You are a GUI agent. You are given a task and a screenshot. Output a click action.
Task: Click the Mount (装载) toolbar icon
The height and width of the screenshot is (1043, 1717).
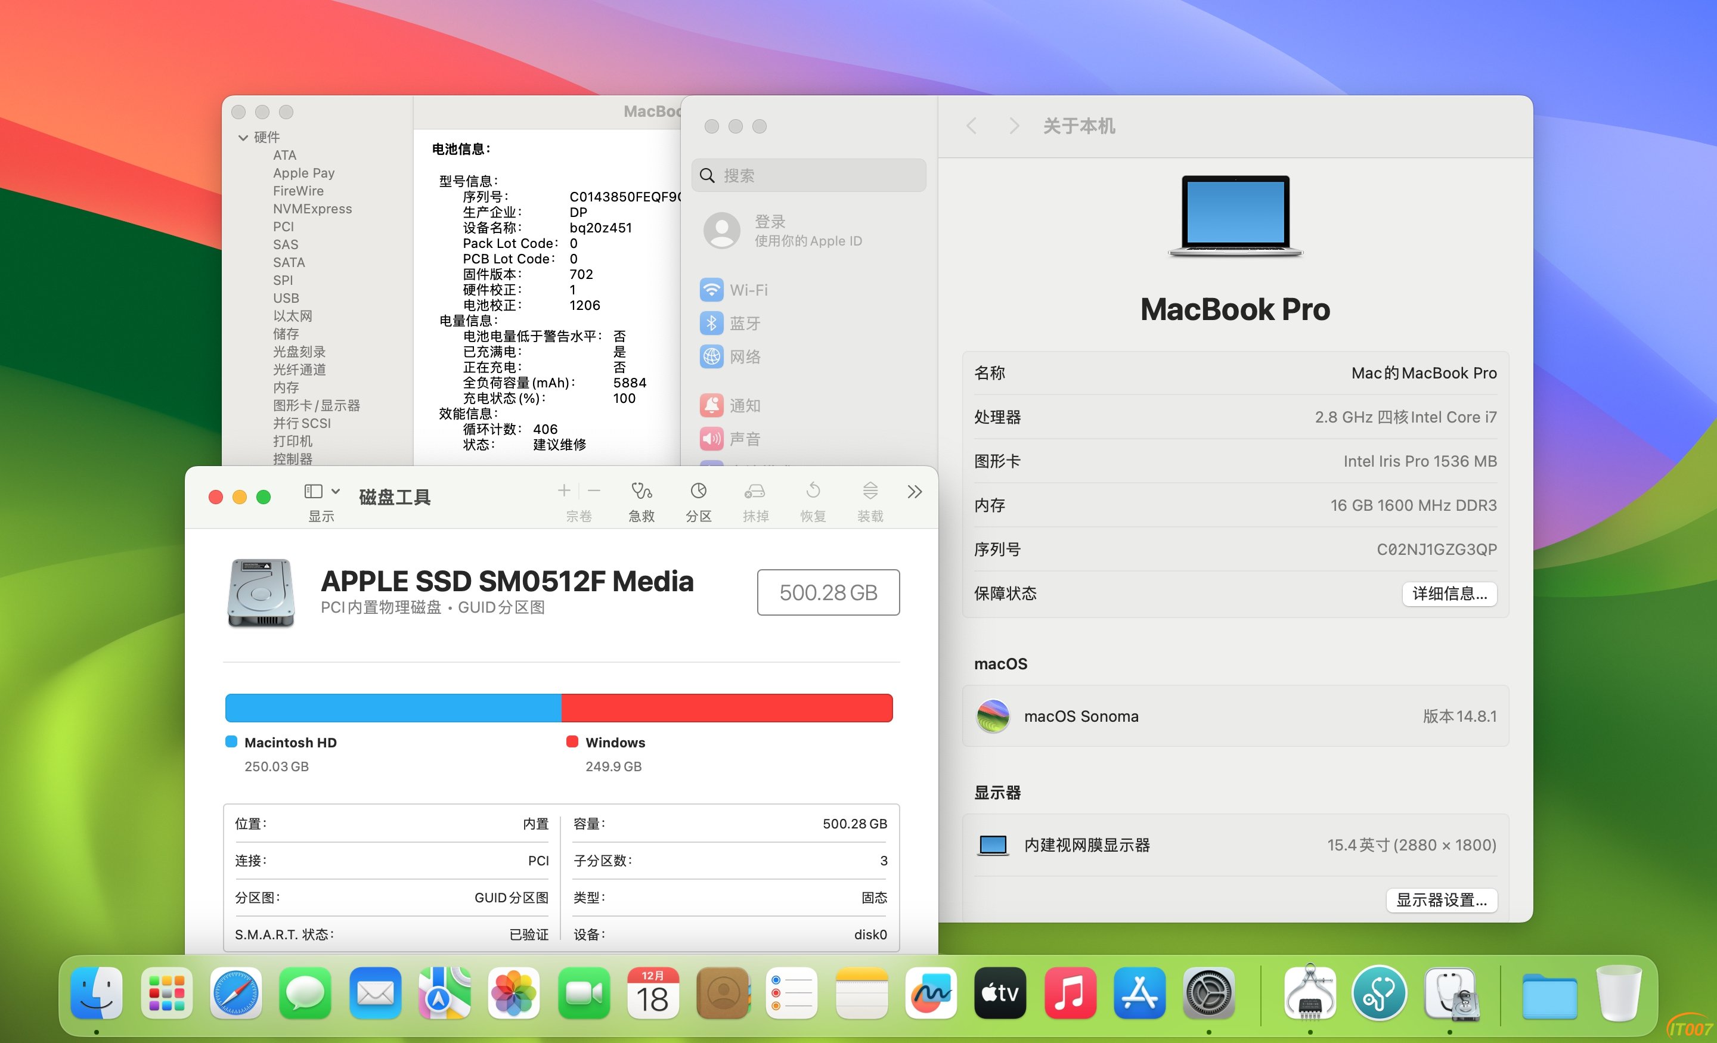[x=870, y=492]
